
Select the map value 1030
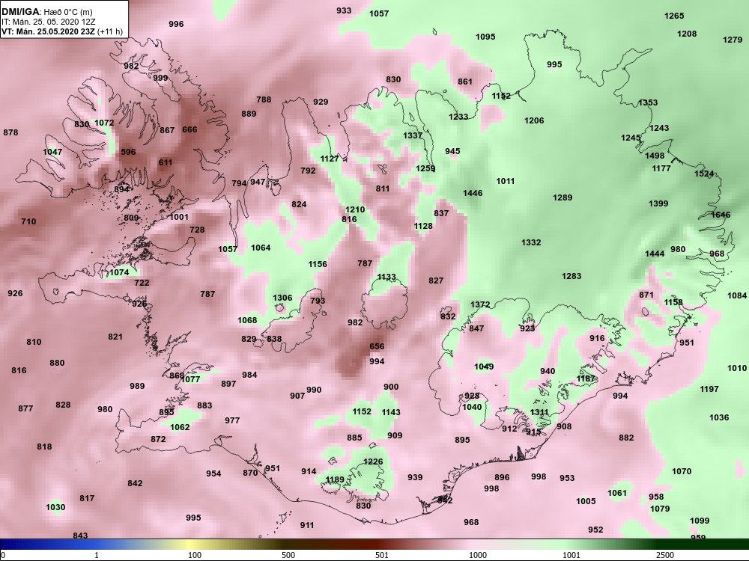tap(55, 507)
